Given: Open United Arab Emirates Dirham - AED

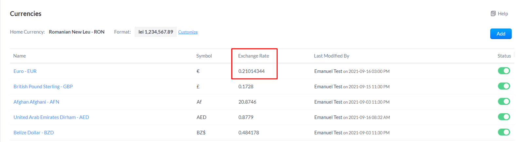Looking at the screenshot, I should tap(51, 117).
